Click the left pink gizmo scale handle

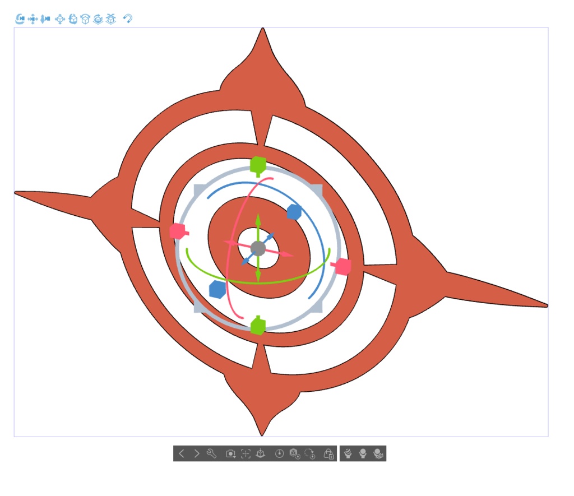(178, 231)
